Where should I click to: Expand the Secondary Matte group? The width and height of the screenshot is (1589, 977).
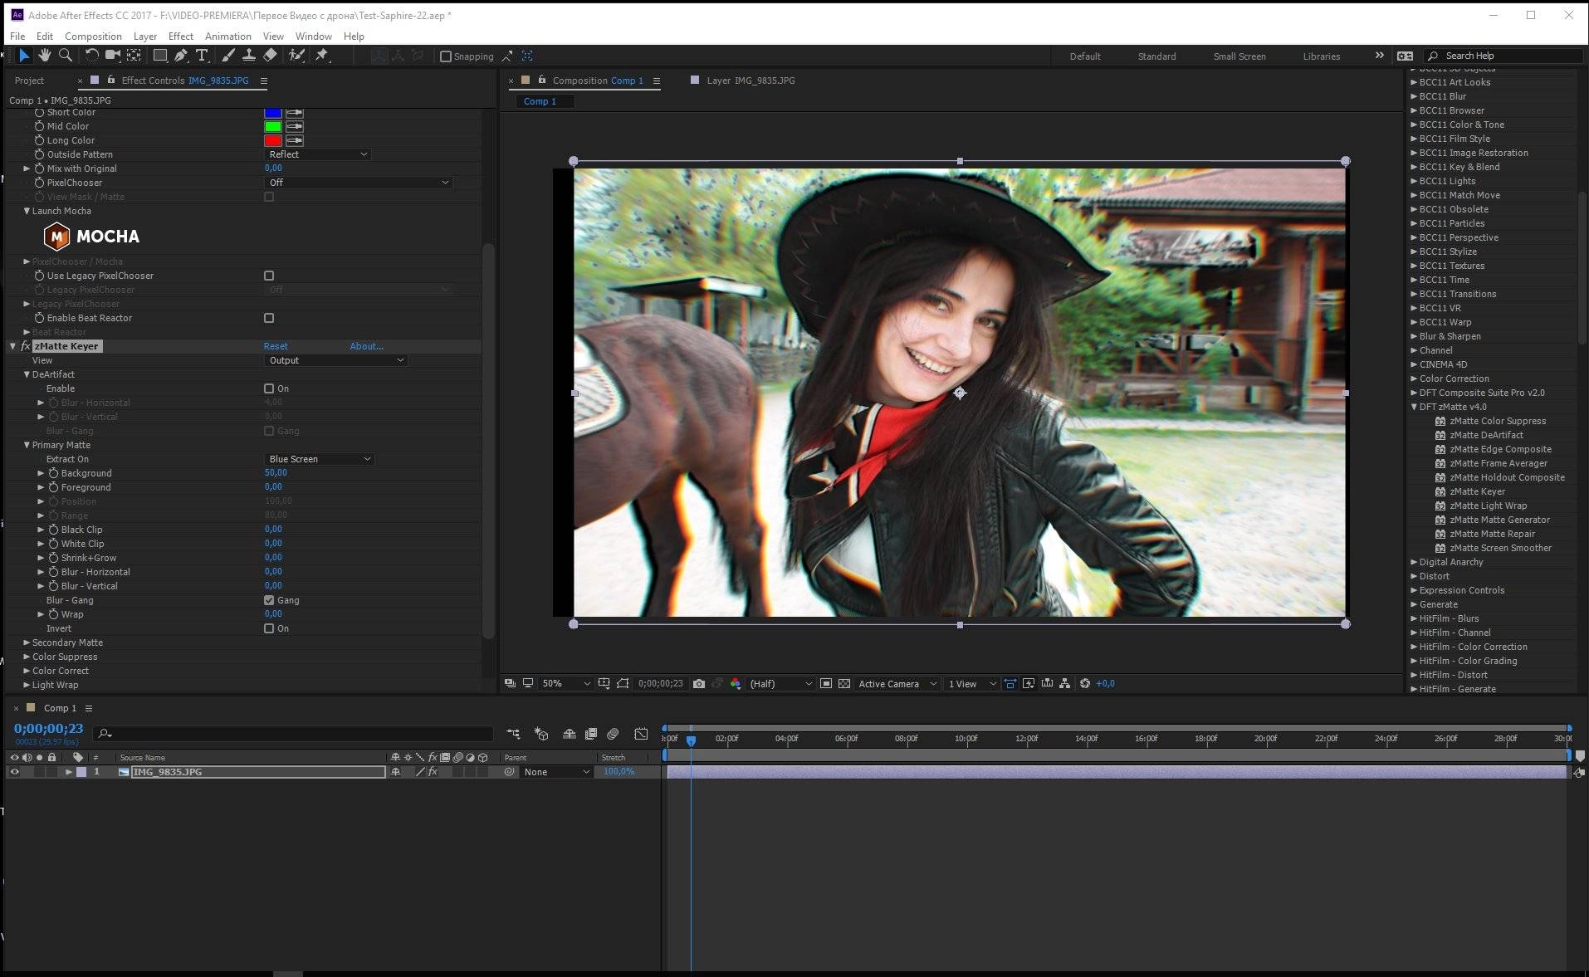click(27, 642)
